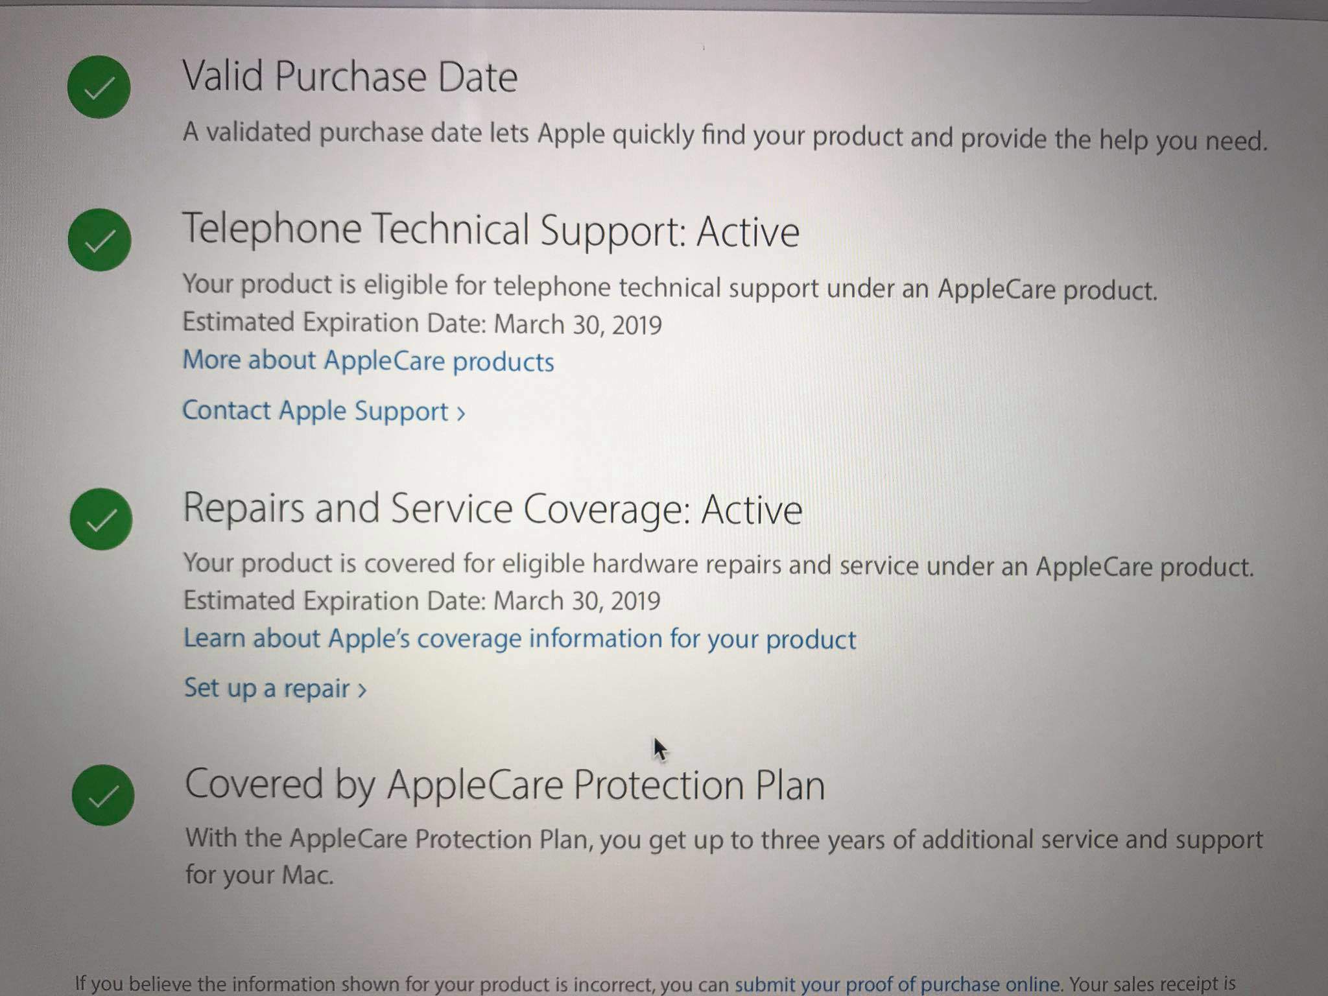Screen dimensions: 1328x996
Task: Click the eligible hardware repairs coverage sentence
Action: [x=718, y=565]
